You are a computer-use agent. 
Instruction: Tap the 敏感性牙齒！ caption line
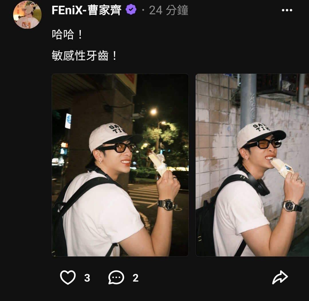click(x=84, y=55)
